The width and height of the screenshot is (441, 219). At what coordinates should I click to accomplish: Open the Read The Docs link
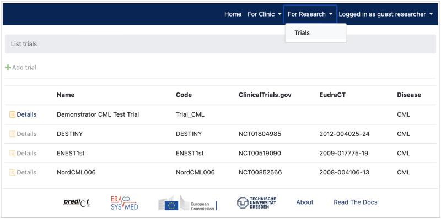click(x=356, y=202)
